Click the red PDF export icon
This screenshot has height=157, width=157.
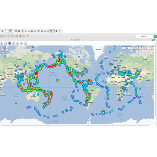[x=51, y=31]
